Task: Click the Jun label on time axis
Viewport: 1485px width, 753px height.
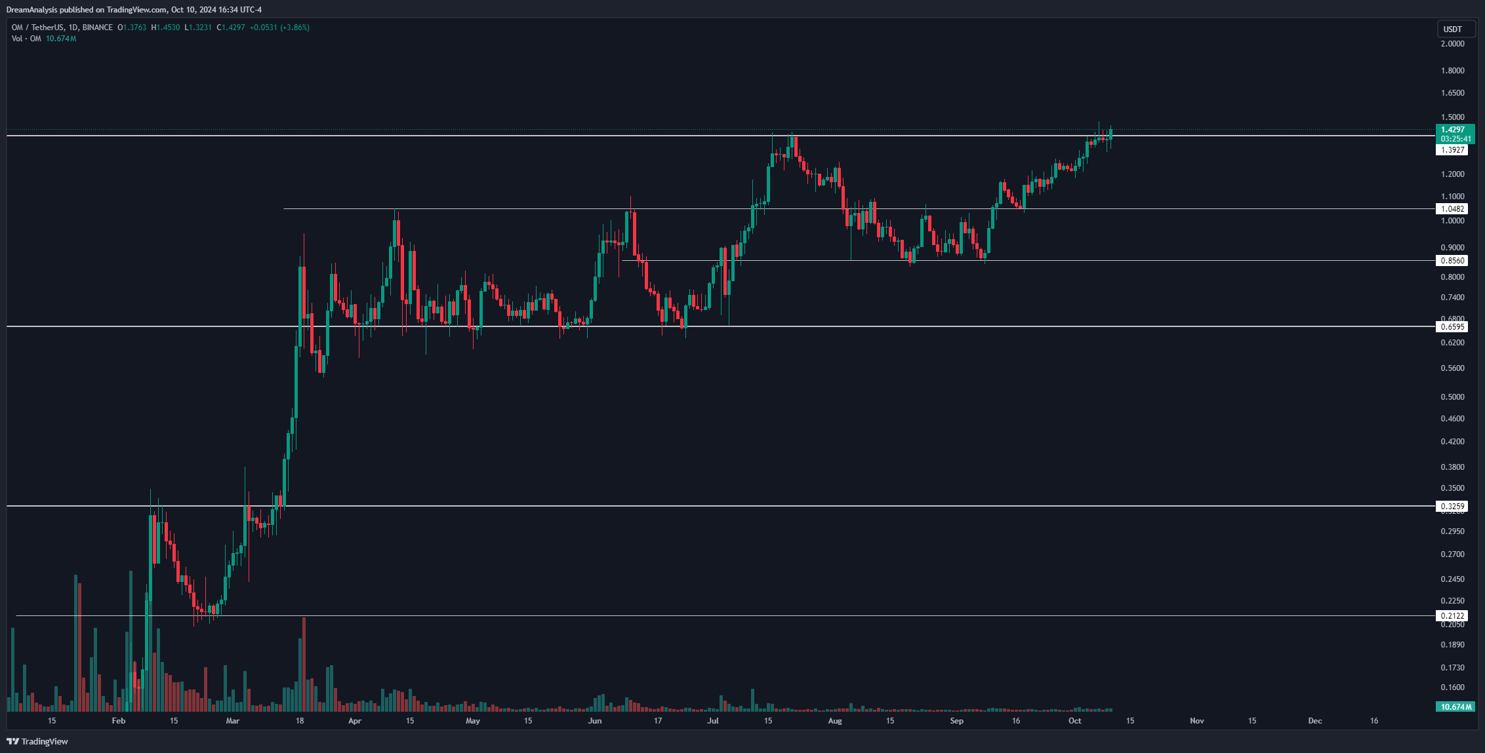Action: [594, 721]
